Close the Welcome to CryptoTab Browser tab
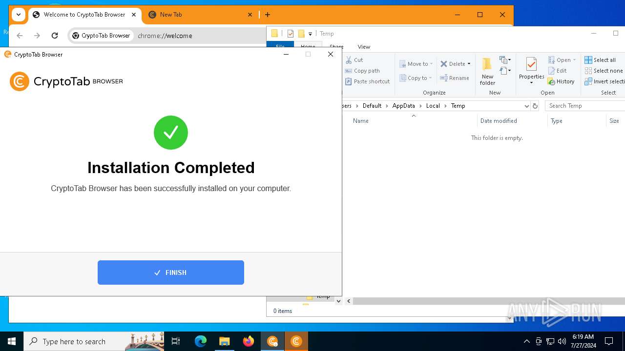Image resolution: width=625 pixels, height=351 pixels. [x=134, y=15]
